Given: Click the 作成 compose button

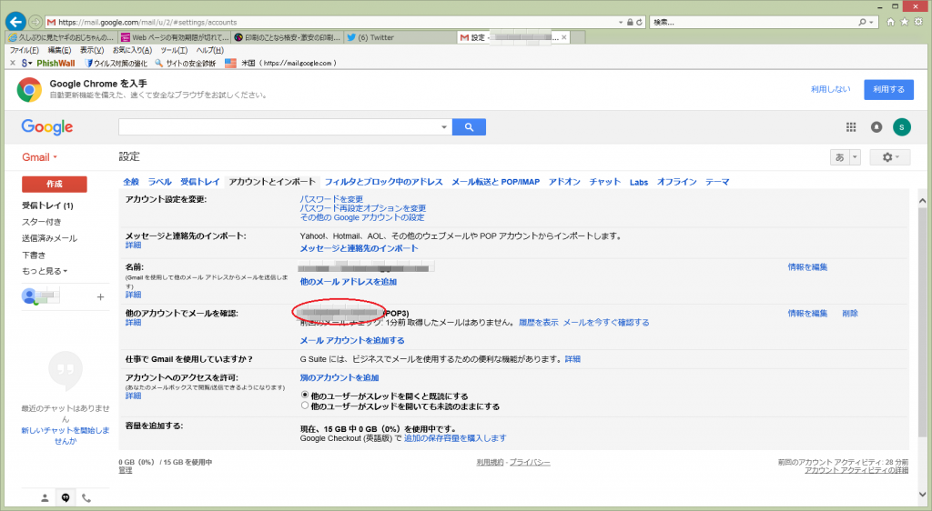Looking at the screenshot, I should 54,184.
